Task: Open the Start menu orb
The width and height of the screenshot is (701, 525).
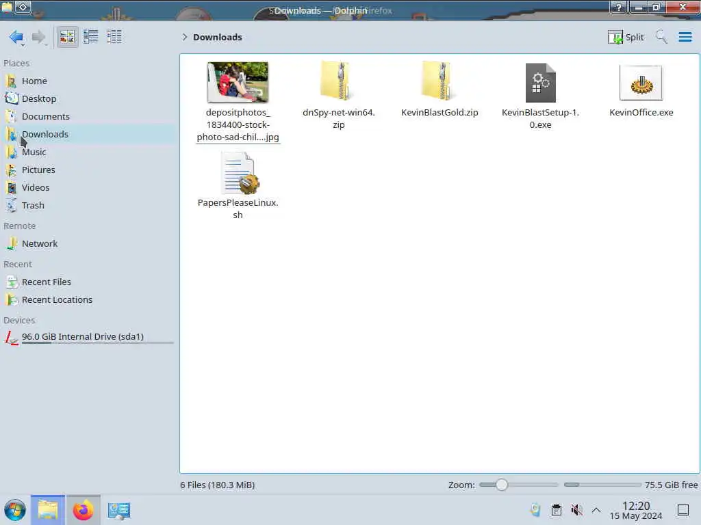Action: 15,510
